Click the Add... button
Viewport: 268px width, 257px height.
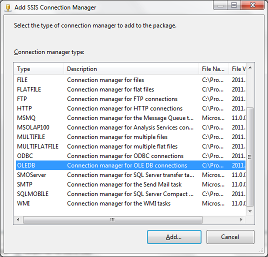174,237
